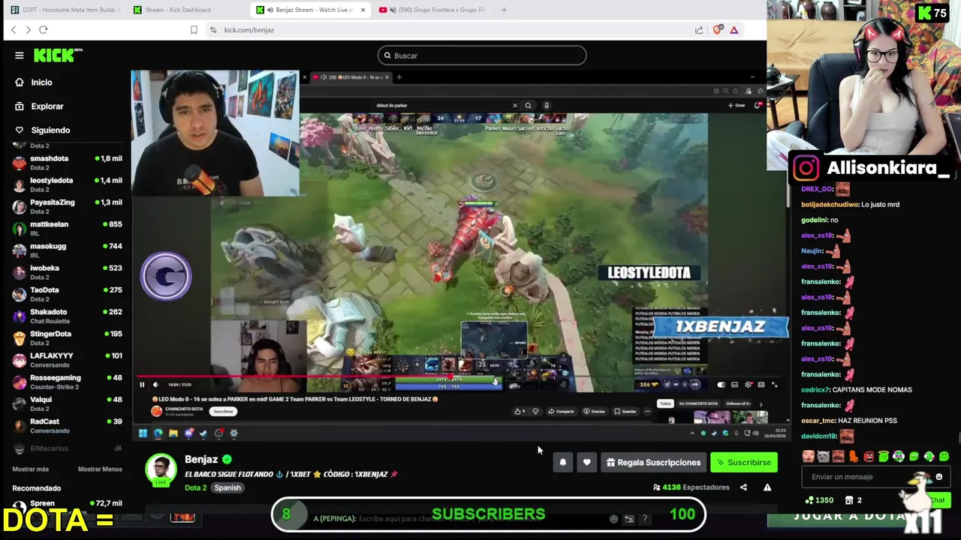961x540 pixels.
Task: Open iwobeka channel in followed list
Action: pos(68,272)
